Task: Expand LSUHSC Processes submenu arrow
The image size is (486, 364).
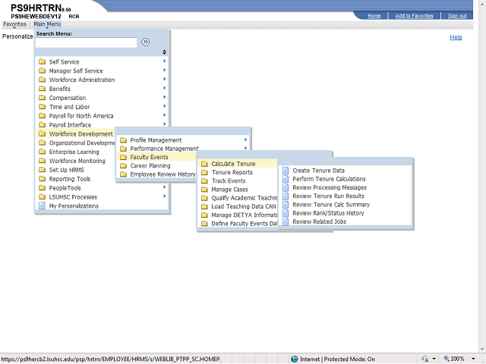Action: pyautogui.click(x=165, y=196)
